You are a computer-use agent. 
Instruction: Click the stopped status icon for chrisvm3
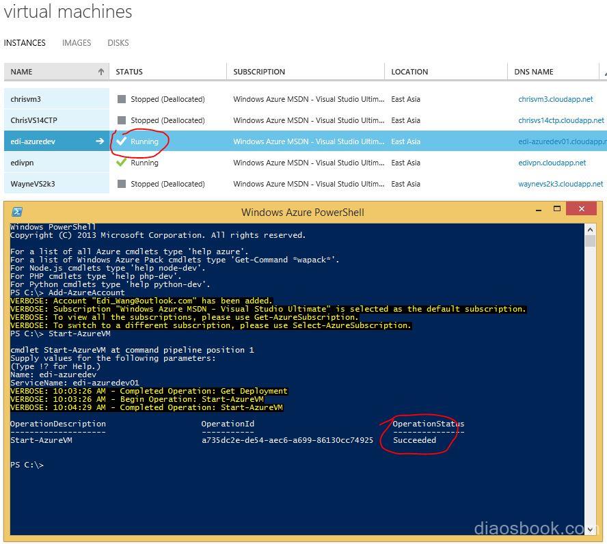coord(122,99)
